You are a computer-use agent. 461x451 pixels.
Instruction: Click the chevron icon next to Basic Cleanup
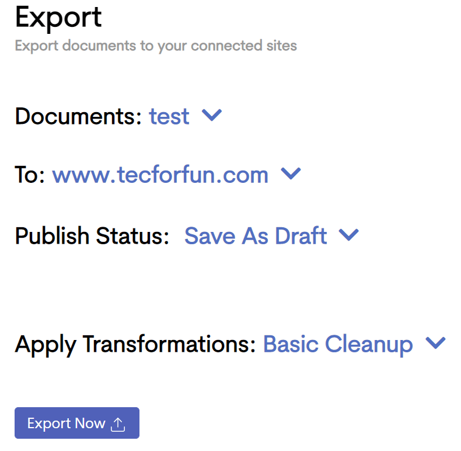435,343
